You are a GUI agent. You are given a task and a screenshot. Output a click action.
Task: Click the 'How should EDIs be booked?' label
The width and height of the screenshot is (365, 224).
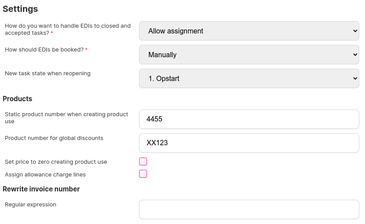coord(44,50)
